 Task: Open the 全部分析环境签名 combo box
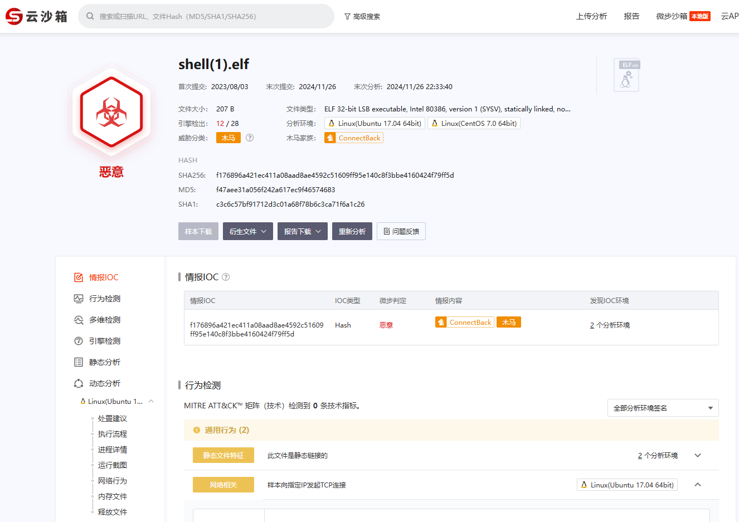(663, 408)
